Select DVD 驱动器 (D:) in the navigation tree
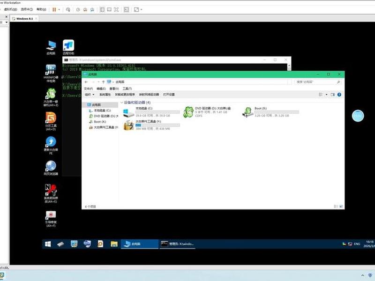375x281 pixels. (x=103, y=116)
